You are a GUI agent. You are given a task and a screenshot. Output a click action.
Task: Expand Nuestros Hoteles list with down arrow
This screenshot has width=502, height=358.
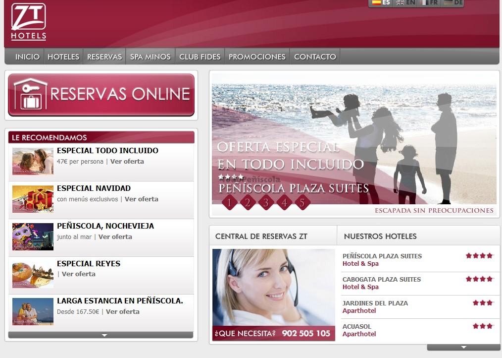(463, 347)
